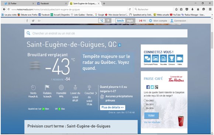
Task: Open Concours trophy icon
Action: (x=172, y=58)
